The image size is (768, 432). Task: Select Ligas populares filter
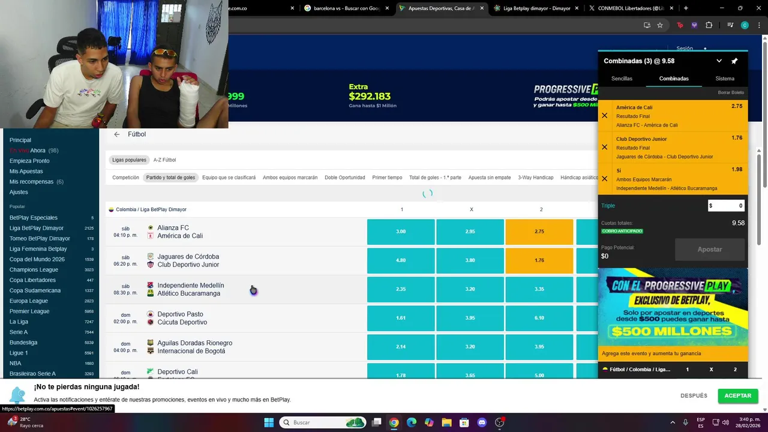point(129,160)
